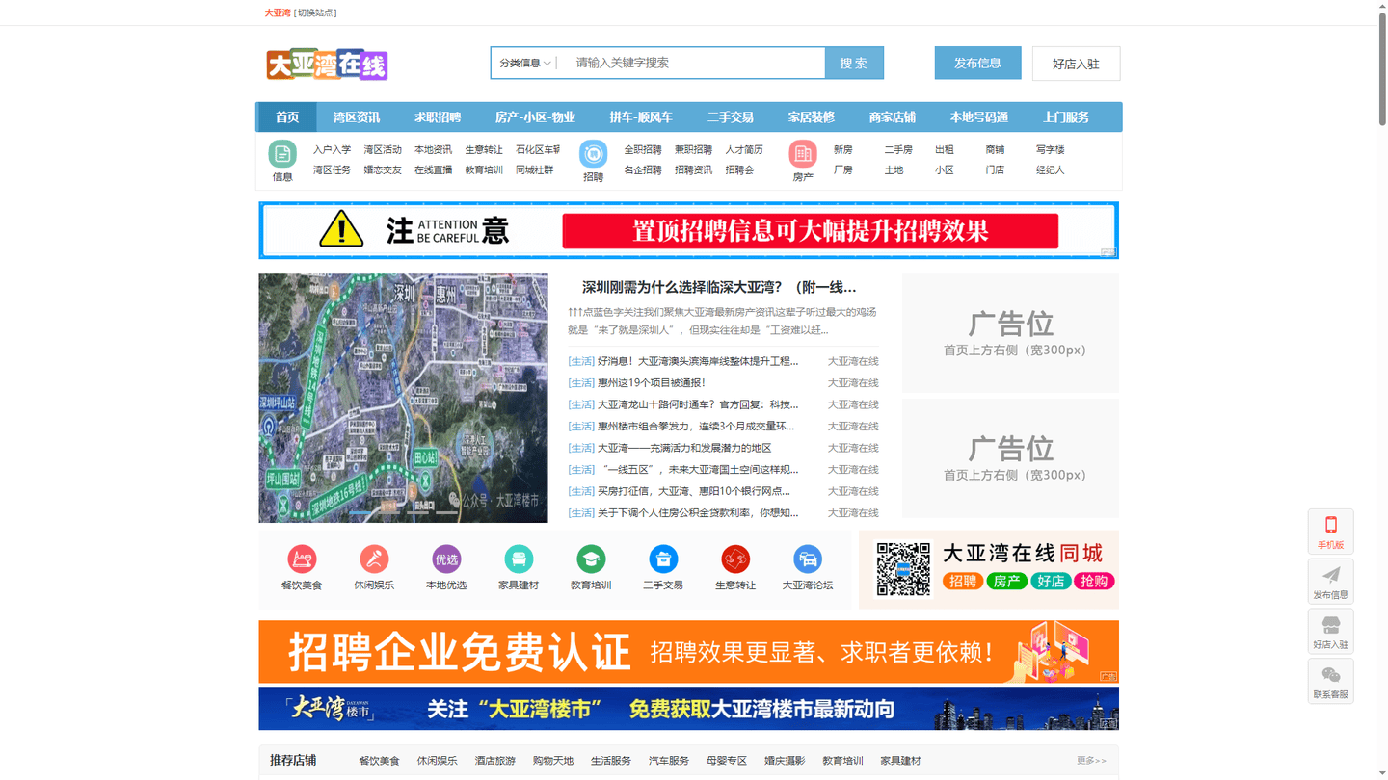Viewport: 1388px width, 780px height.
Task: Click the green 房产 tag button
Action: pos(1006,581)
